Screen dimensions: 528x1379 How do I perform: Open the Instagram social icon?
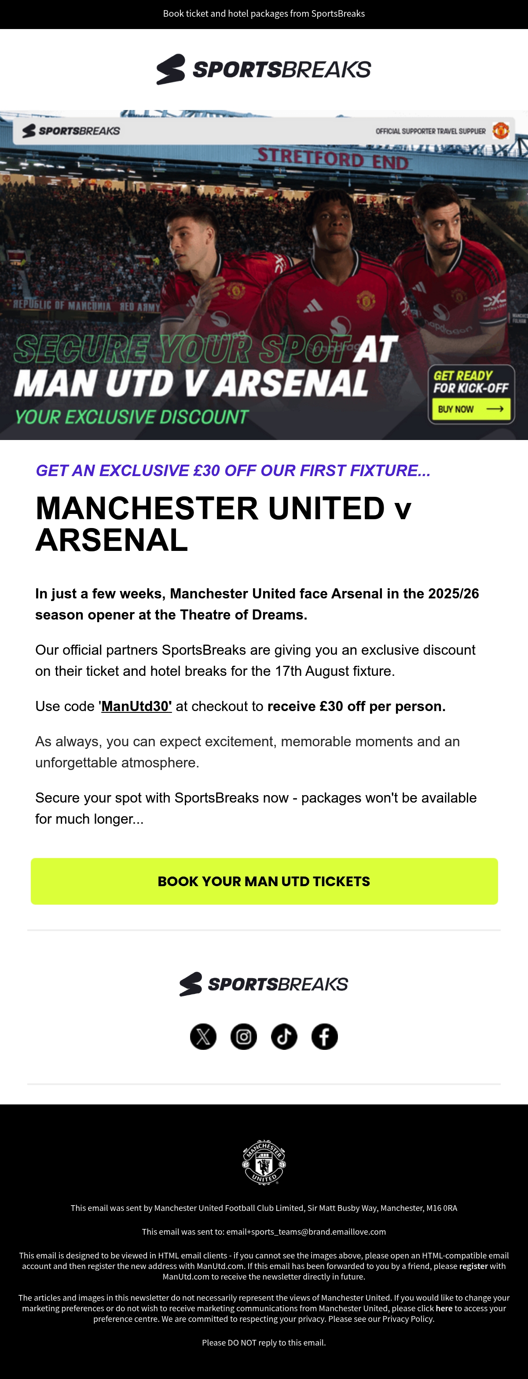tap(244, 1036)
